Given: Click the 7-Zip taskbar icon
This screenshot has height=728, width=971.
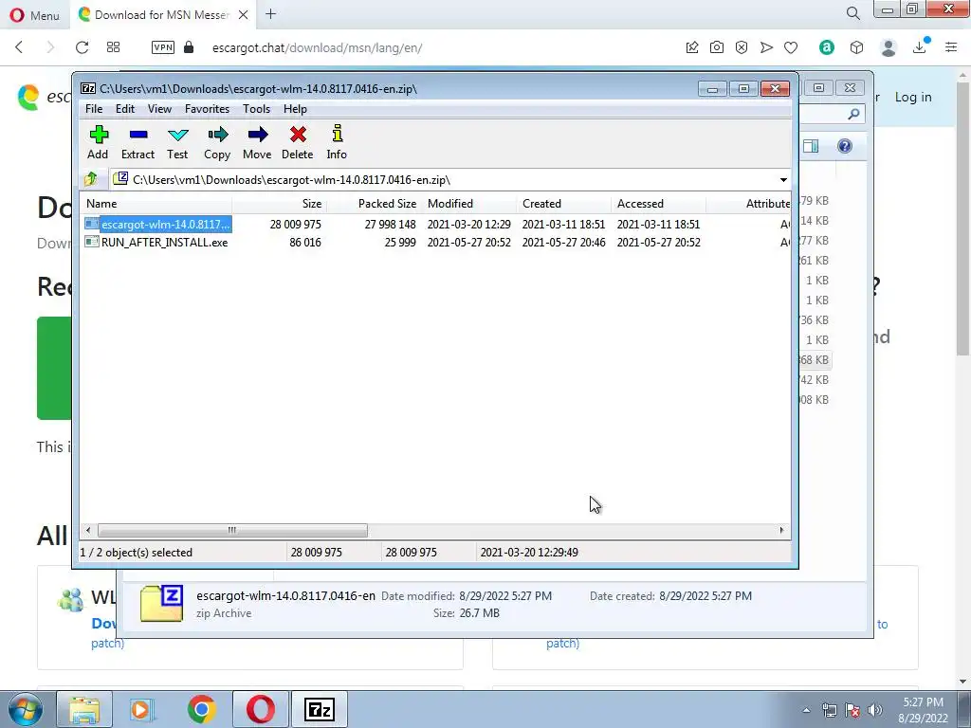Looking at the screenshot, I should tap(320, 709).
